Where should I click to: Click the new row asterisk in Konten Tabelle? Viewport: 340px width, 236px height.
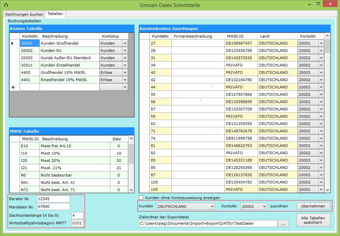pos(13,87)
